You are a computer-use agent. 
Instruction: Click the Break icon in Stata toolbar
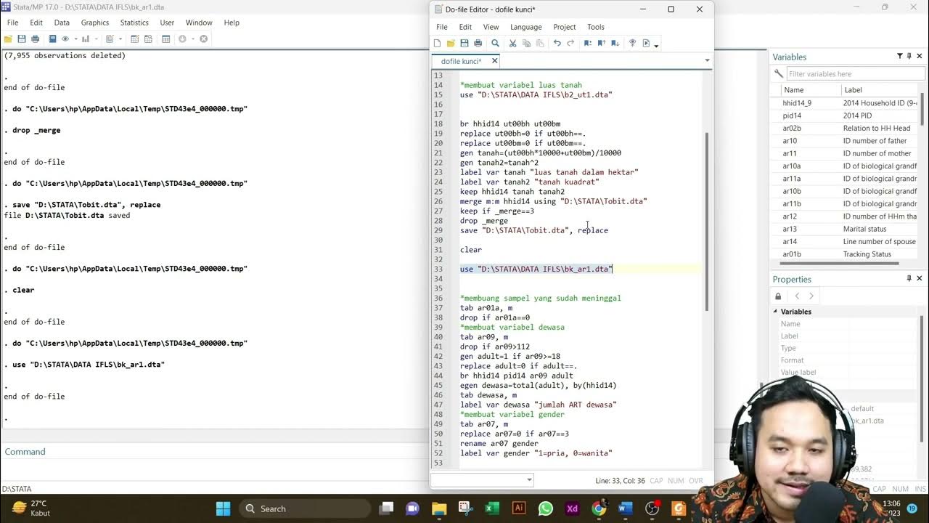tap(203, 38)
